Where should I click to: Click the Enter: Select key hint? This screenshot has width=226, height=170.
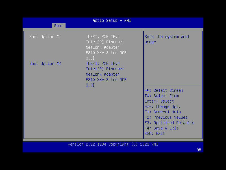click(158, 101)
